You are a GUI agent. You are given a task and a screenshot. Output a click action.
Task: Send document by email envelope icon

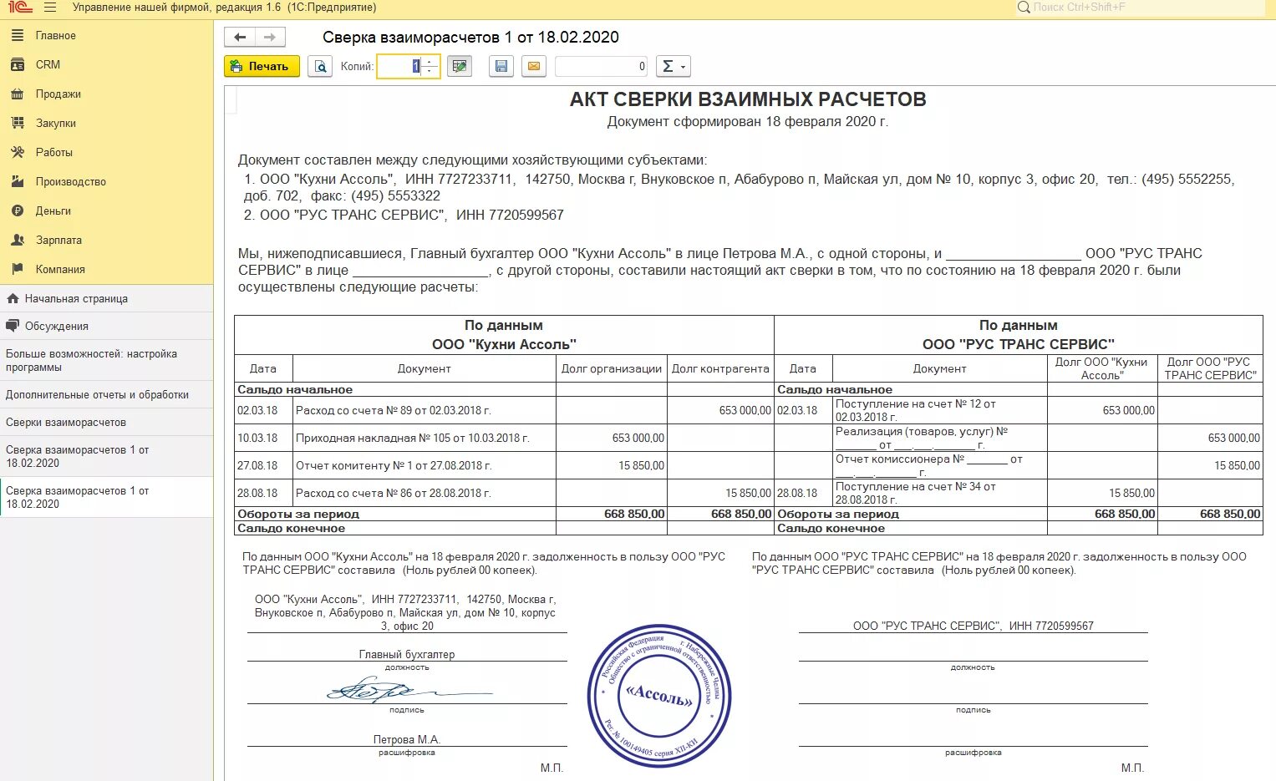pyautogui.click(x=534, y=66)
